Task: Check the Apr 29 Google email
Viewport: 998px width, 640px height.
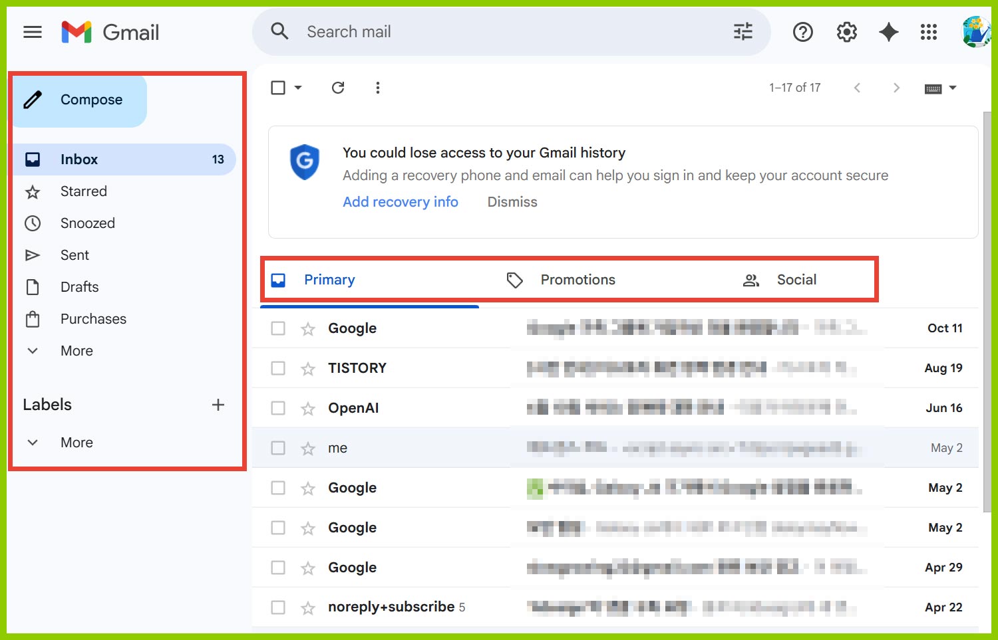Action: point(278,568)
